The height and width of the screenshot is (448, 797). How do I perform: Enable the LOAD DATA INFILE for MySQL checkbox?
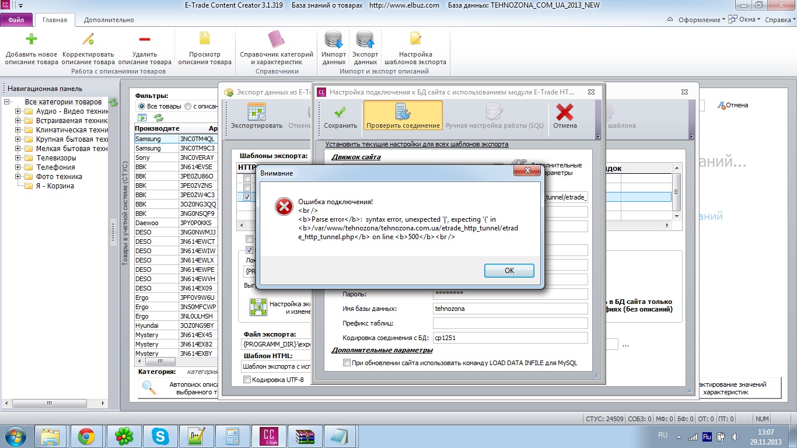tap(347, 363)
